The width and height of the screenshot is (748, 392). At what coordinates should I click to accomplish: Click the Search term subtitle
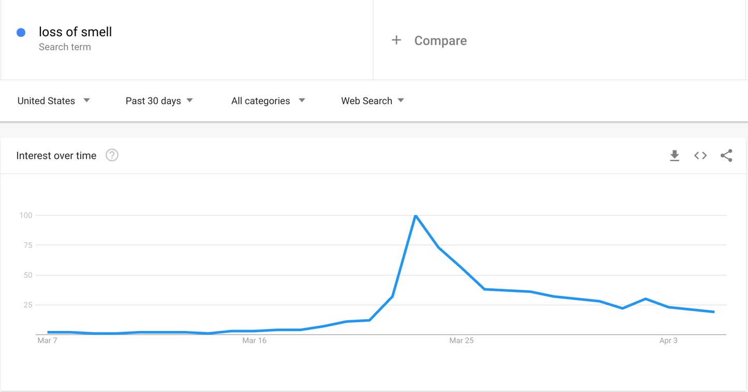(65, 47)
